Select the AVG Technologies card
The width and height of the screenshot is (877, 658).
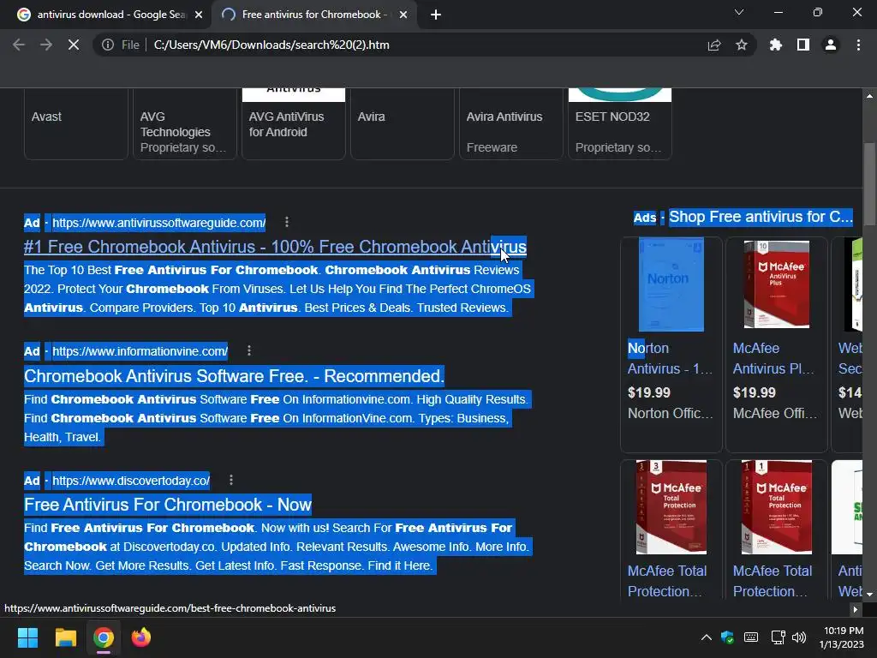[x=185, y=124]
